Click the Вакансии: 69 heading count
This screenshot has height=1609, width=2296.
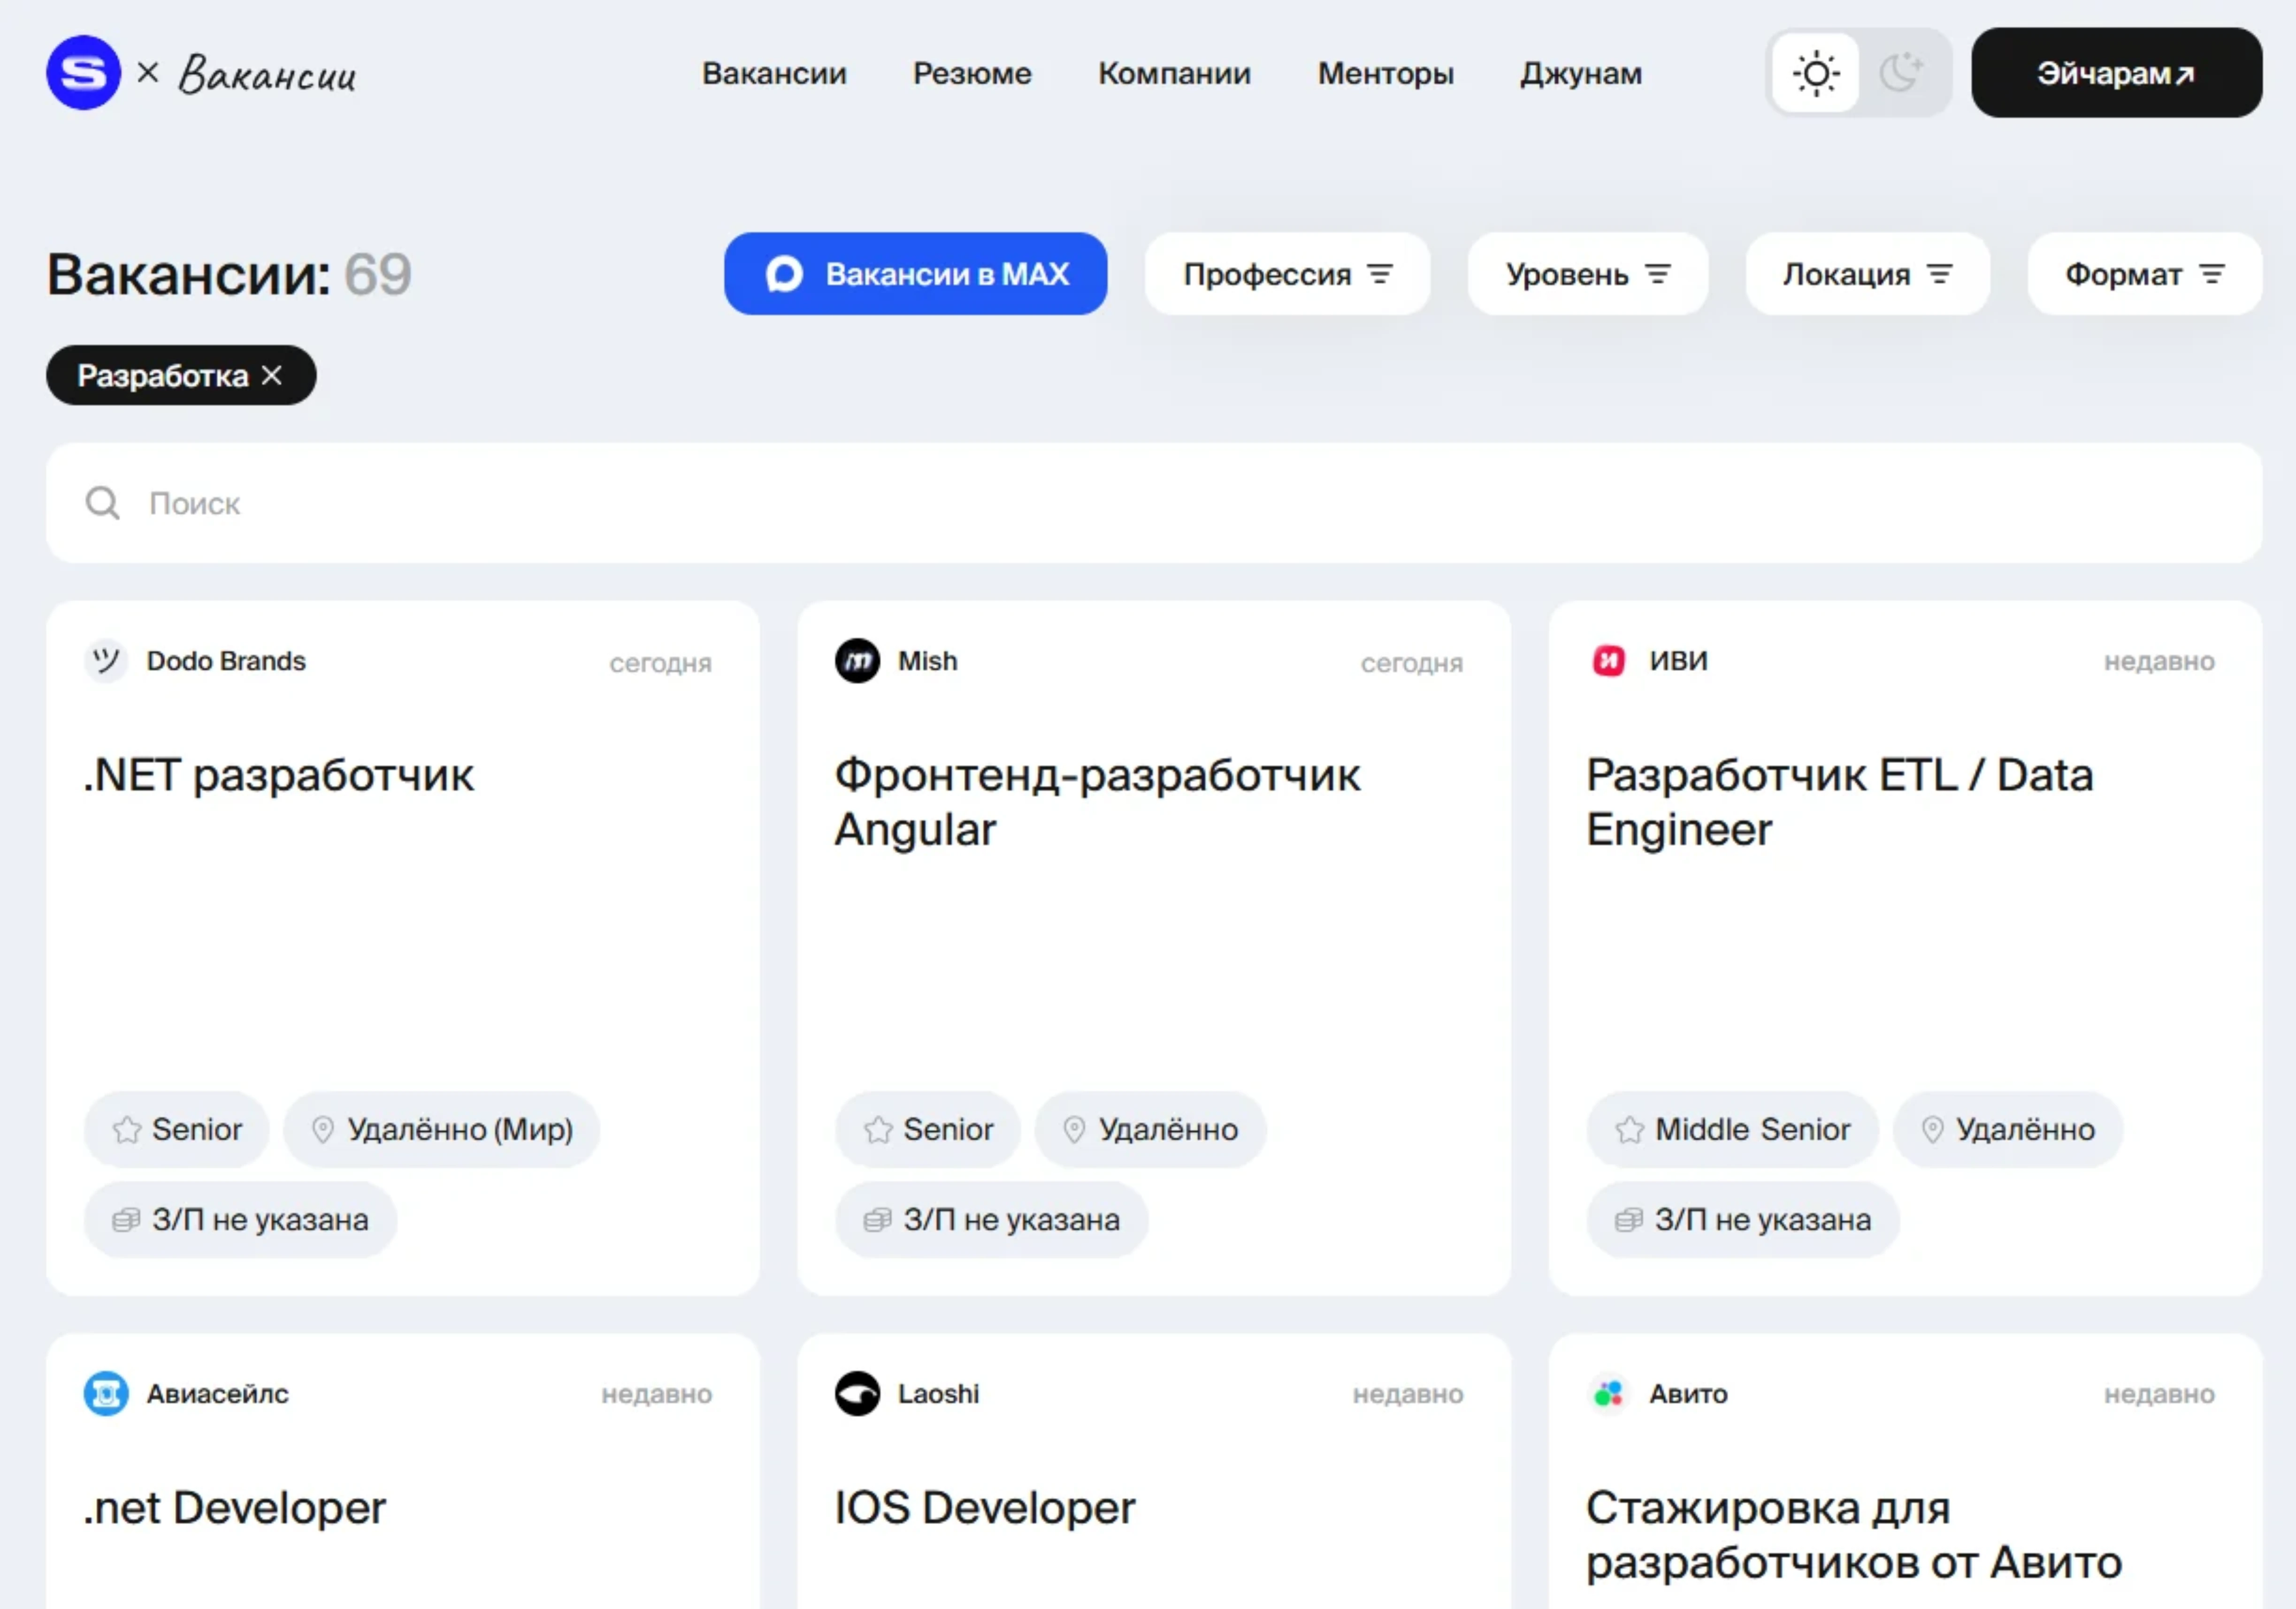pos(229,274)
